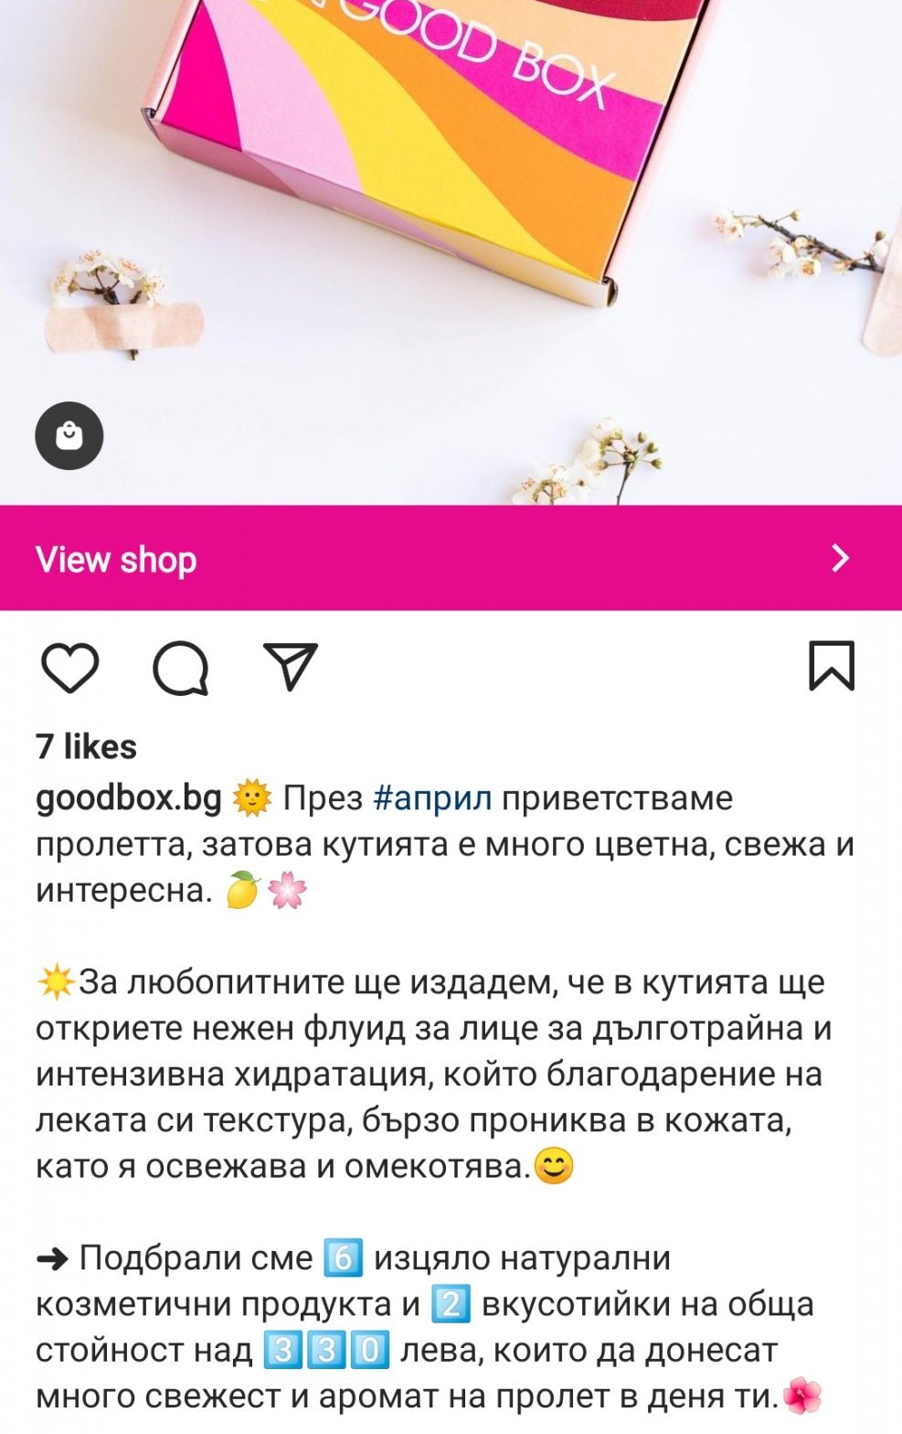Open comments with the speech bubble icon
Viewport: 902px width, 1434px height.
pyautogui.click(x=180, y=668)
